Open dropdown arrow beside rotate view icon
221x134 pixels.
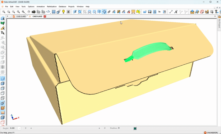[51, 13]
